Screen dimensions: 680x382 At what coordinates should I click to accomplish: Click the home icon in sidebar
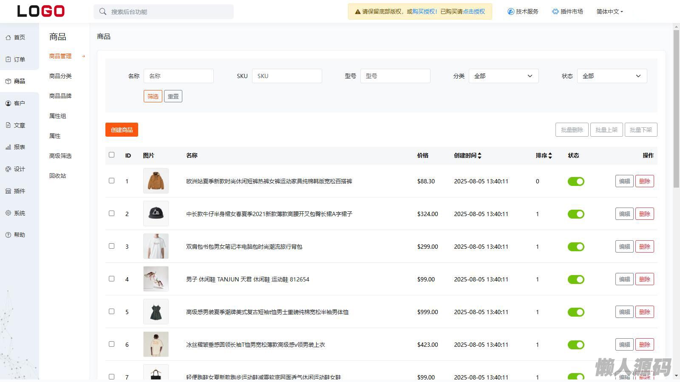[8, 37]
